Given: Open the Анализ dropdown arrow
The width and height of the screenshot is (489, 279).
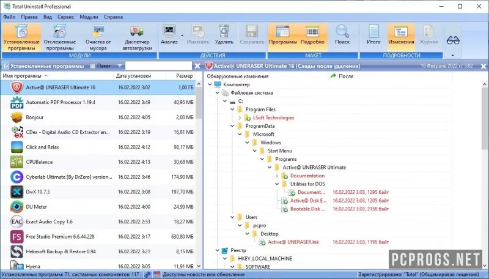Looking at the screenshot, I should click(x=182, y=35).
